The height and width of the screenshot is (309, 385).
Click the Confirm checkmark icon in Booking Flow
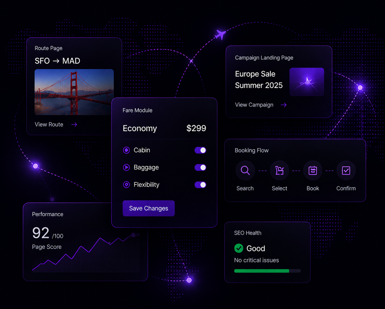(346, 170)
